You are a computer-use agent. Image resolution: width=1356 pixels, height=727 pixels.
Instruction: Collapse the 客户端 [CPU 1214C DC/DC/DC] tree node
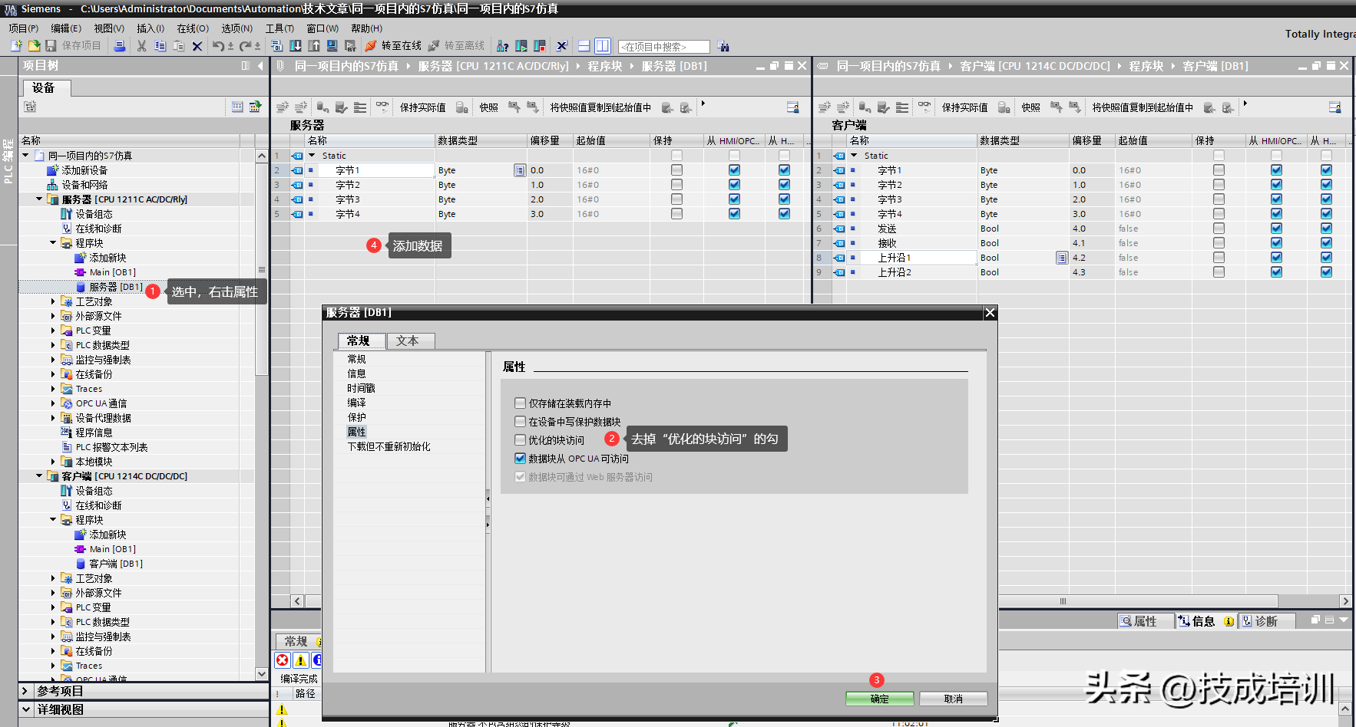(x=39, y=476)
